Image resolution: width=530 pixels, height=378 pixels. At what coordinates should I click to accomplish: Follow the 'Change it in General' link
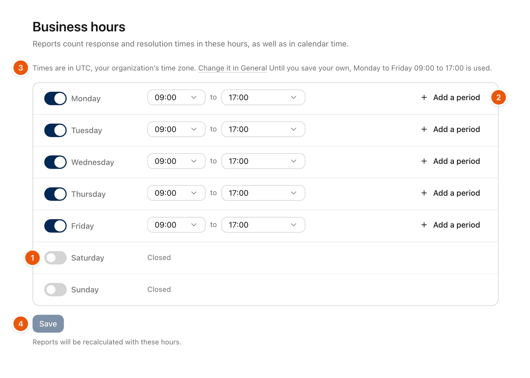(x=232, y=68)
